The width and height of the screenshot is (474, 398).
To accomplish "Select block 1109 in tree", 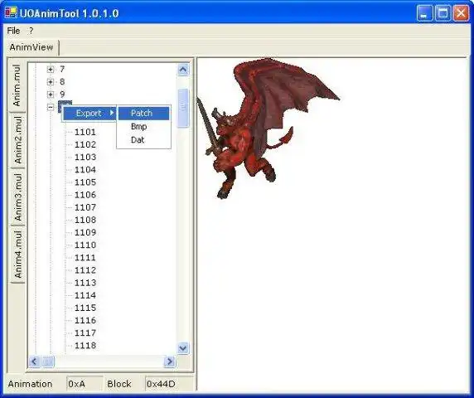I will (85, 232).
